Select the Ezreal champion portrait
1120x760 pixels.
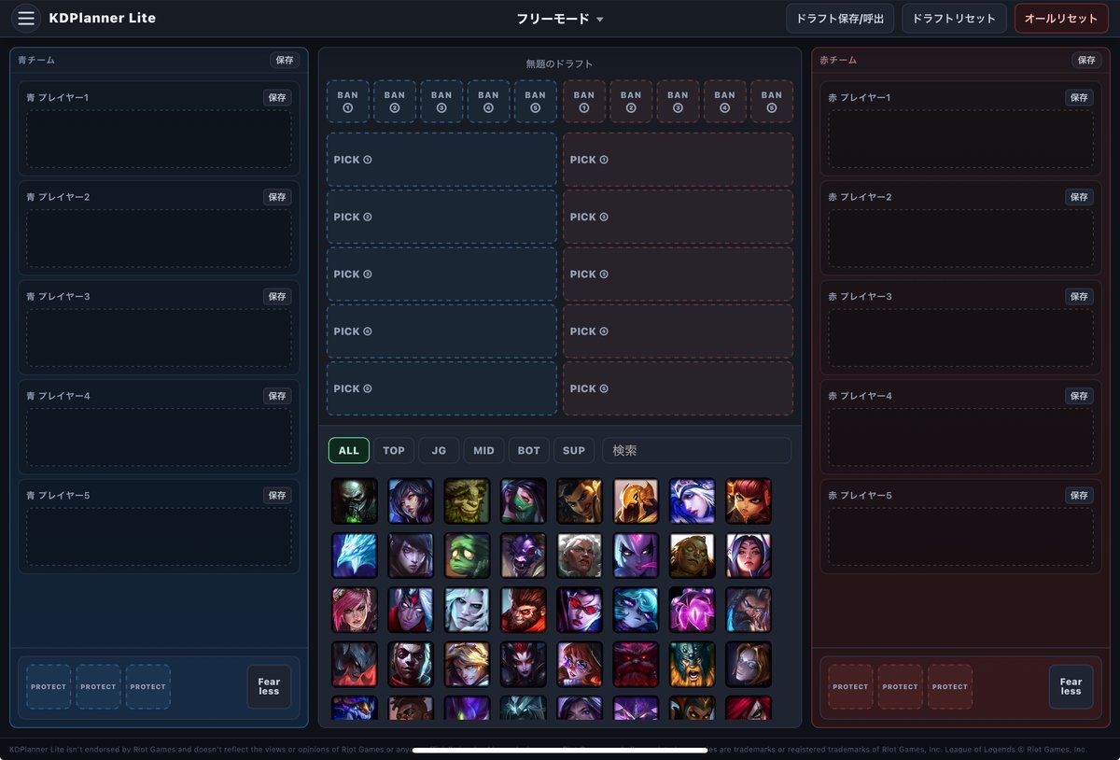click(x=467, y=664)
